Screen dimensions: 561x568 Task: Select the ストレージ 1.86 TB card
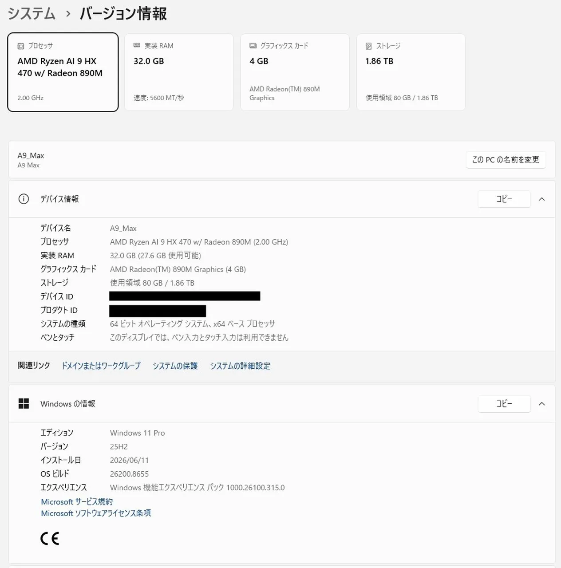coord(411,72)
